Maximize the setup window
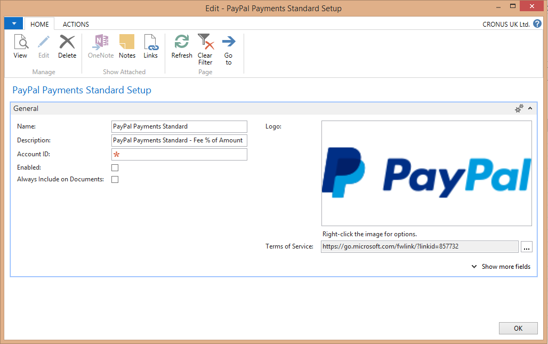 513,6
